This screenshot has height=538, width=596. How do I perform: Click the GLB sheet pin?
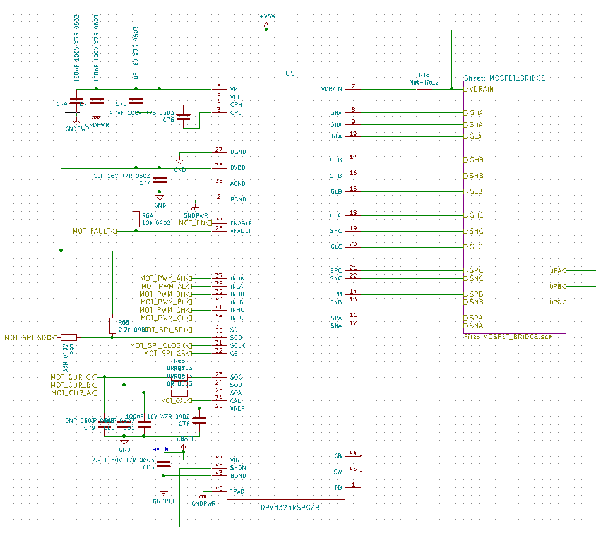click(474, 191)
